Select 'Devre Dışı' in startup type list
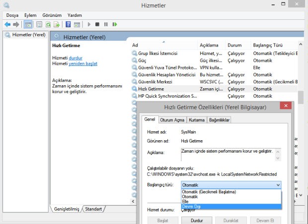The height and width of the screenshot is (224, 308). tap(192, 206)
